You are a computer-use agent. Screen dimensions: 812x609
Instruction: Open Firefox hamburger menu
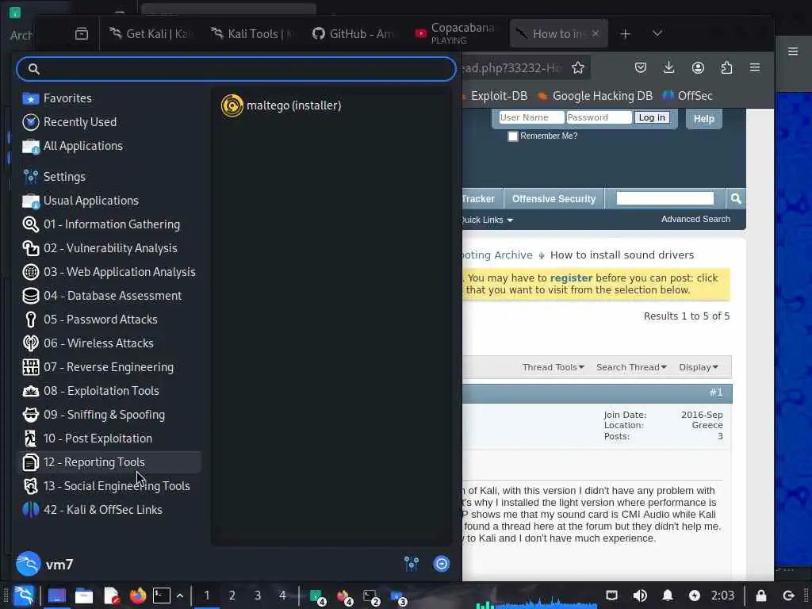pos(755,68)
